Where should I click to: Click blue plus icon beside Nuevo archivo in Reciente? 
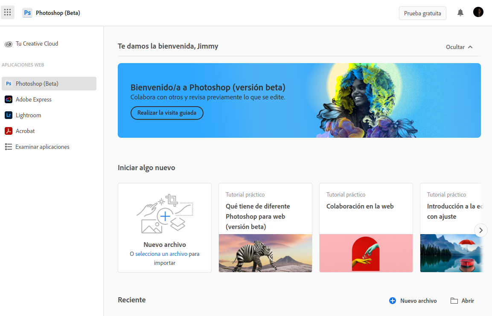click(392, 301)
